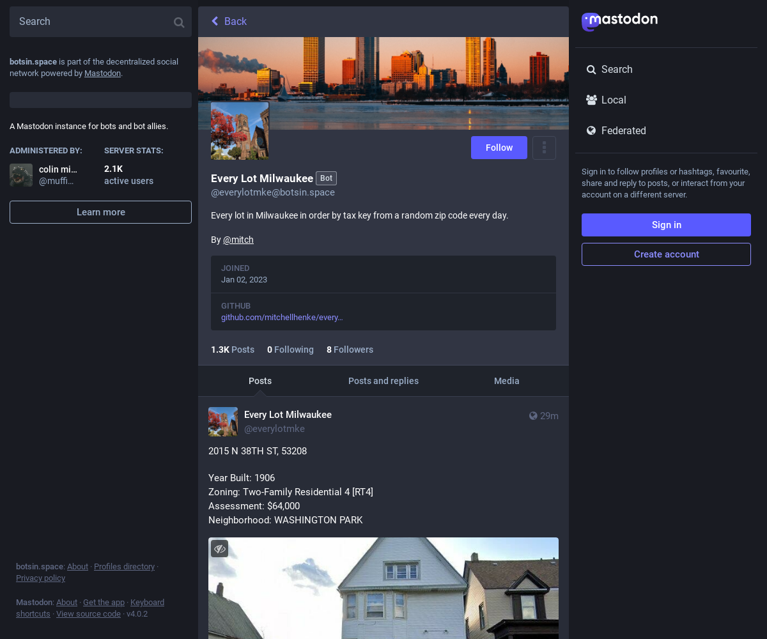
Task: Click the Sign in button
Action: click(666, 225)
